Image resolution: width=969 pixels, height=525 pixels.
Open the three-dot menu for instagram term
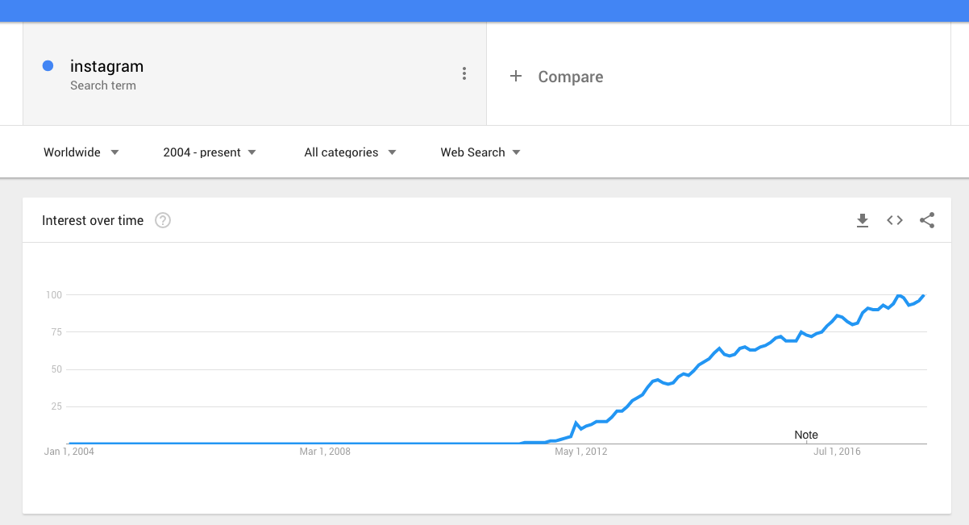(464, 73)
